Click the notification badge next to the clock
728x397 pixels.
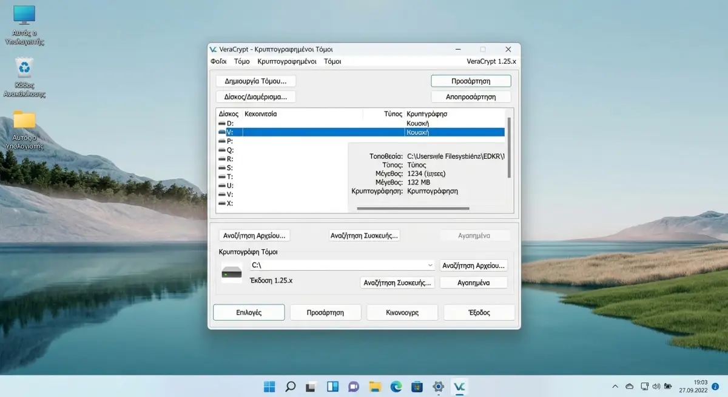coord(714,386)
